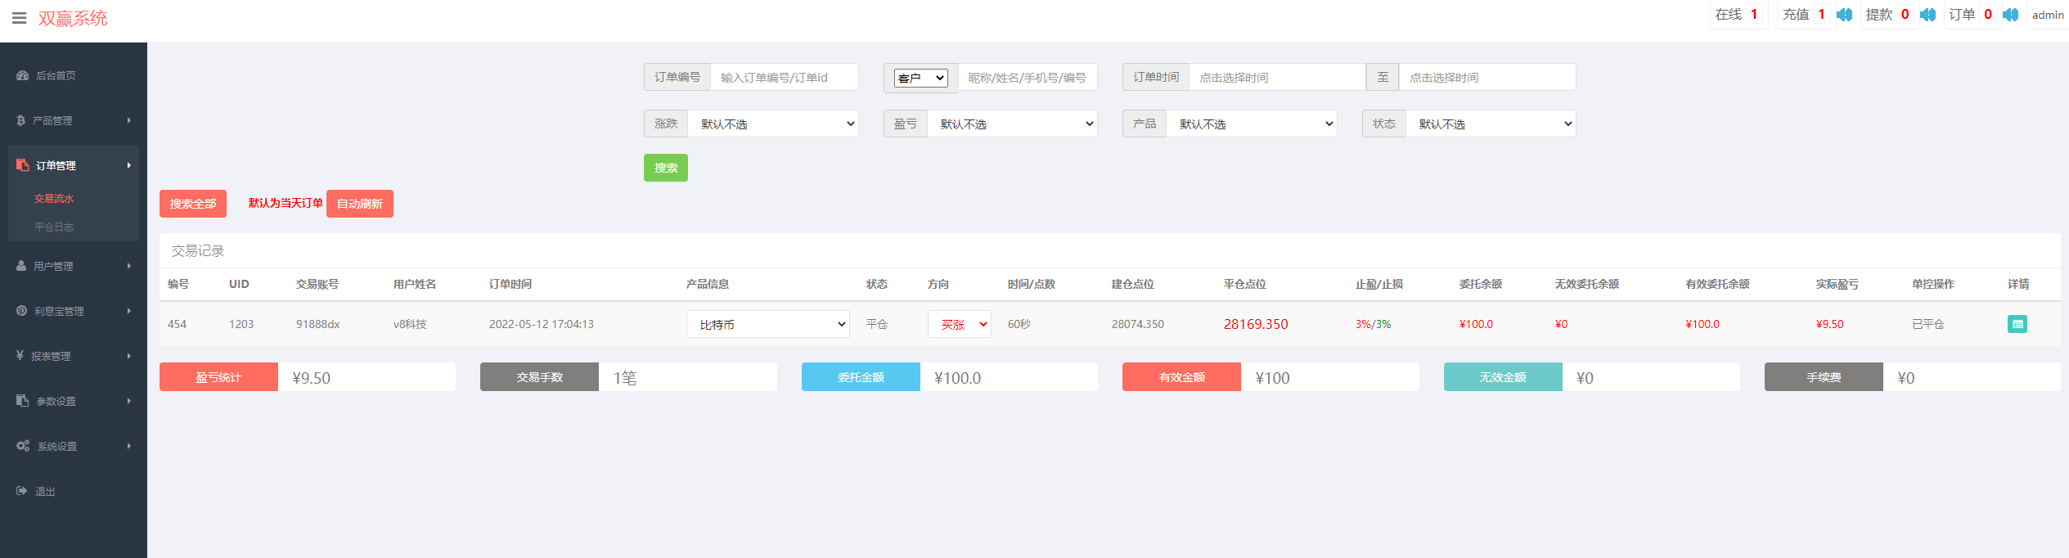The image size is (2069, 558).
Task: Click the 产品管理 bitcoin icon
Action: point(20,120)
